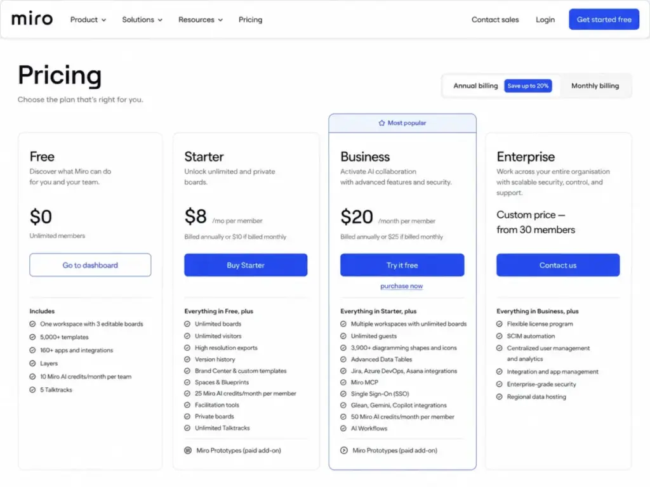Switch to Annual billing
This screenshot has height=487, width=650.
click(x=475, y=86)
